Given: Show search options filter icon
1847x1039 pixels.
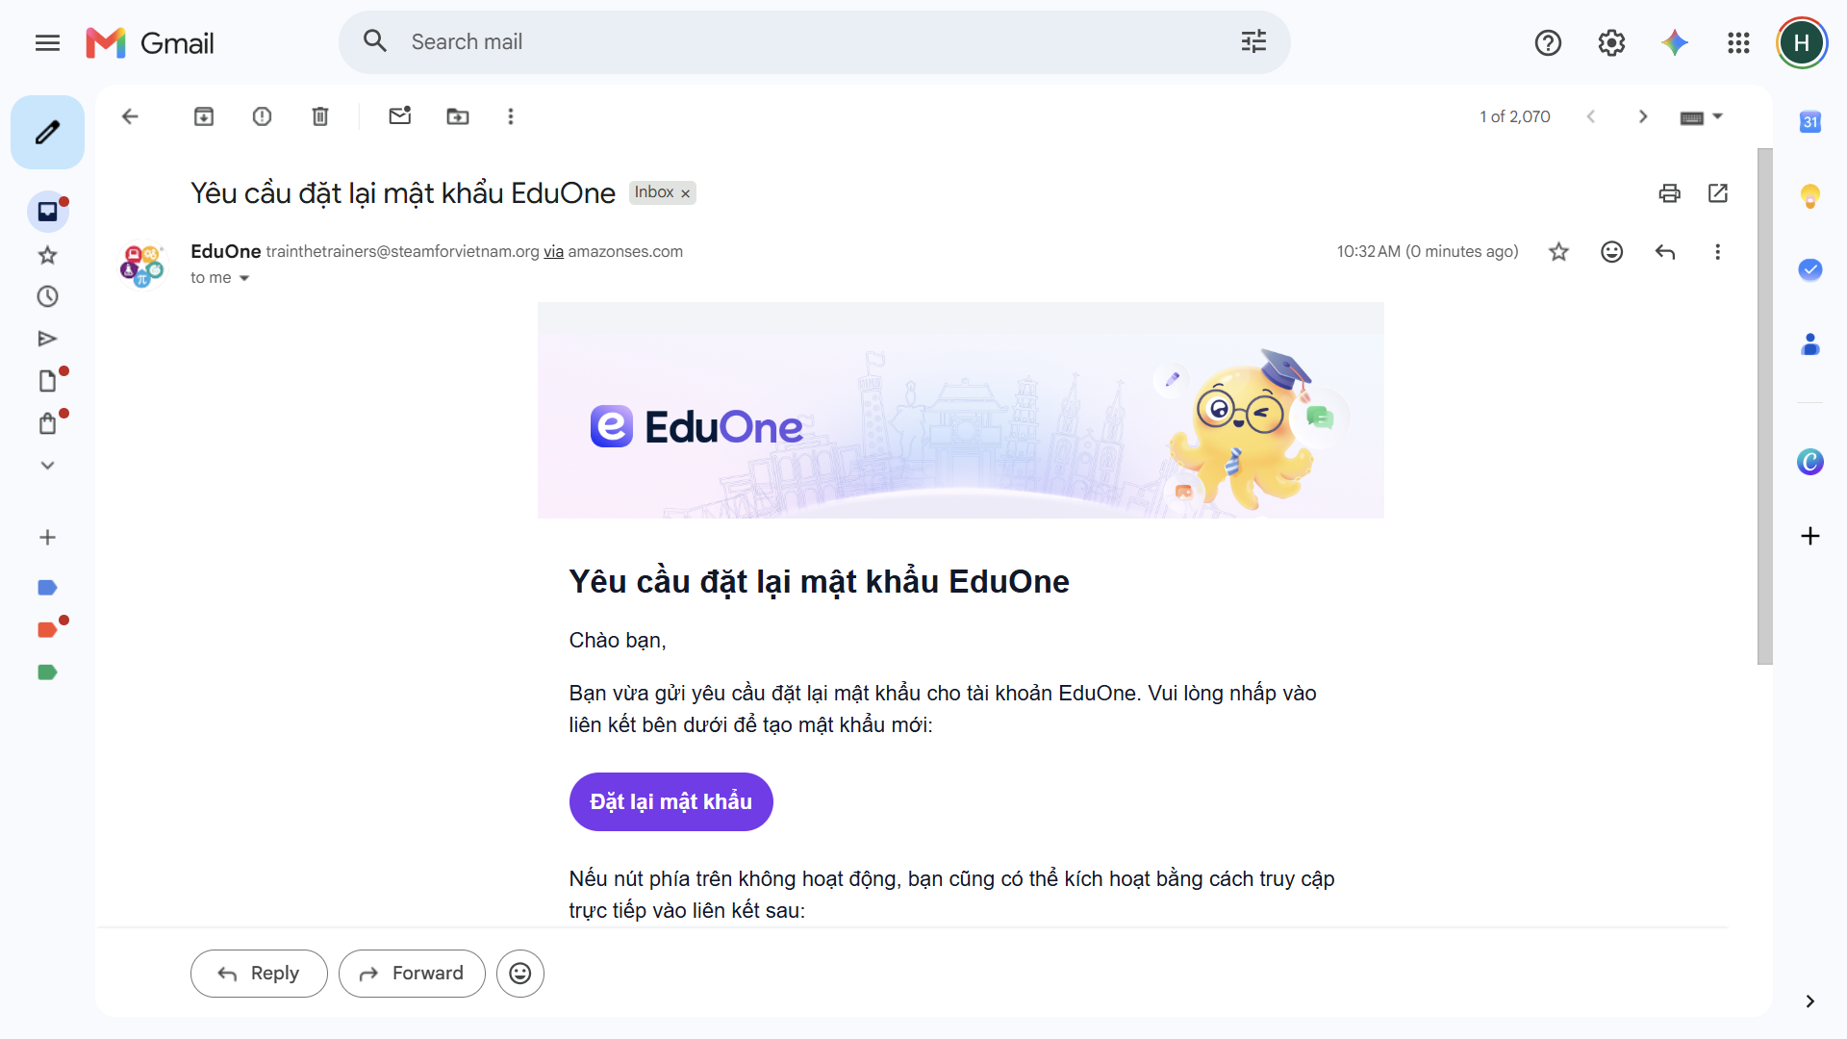Looking at the screenshot, I should click(x=1253, y=41).
